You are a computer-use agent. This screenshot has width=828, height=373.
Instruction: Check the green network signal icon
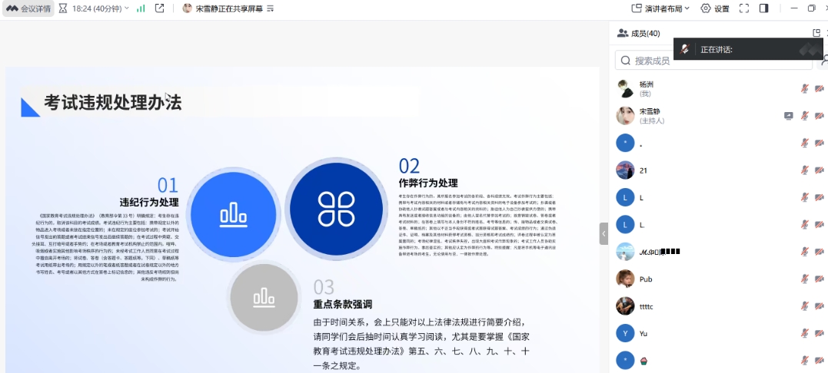pos(141,8)
